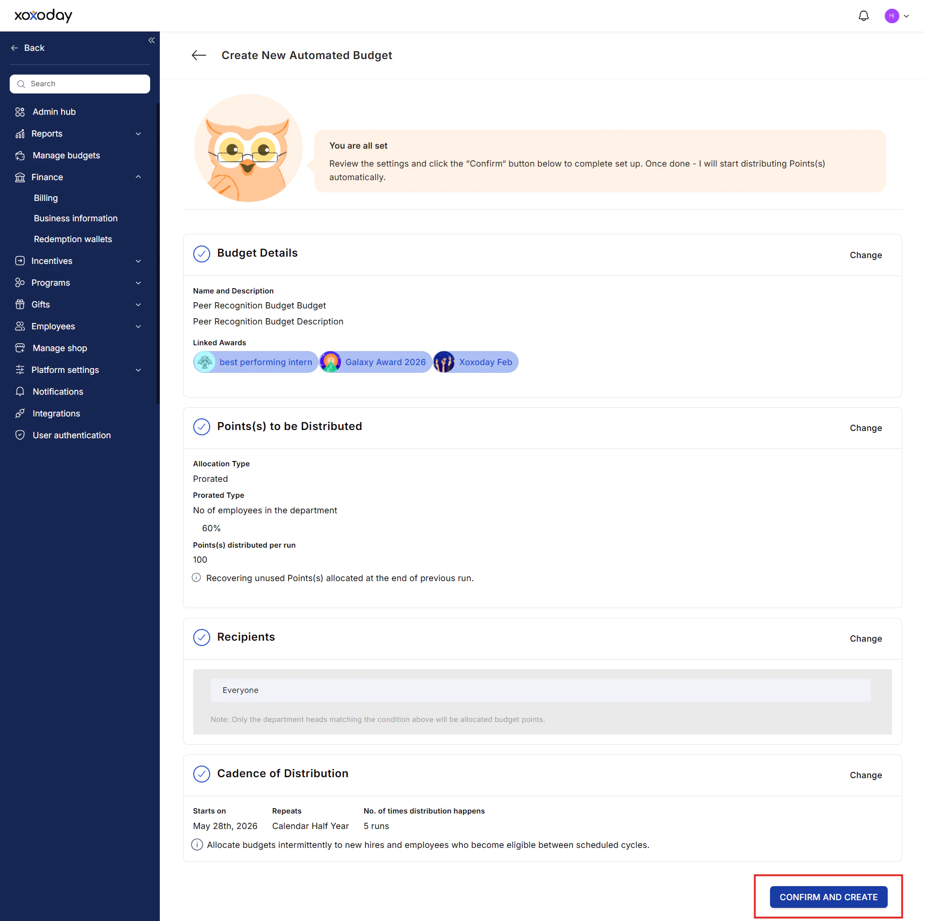Click 'Peer Recognition Budget Description' text
Screen dimensions: 925x921
tap(268, 322)
